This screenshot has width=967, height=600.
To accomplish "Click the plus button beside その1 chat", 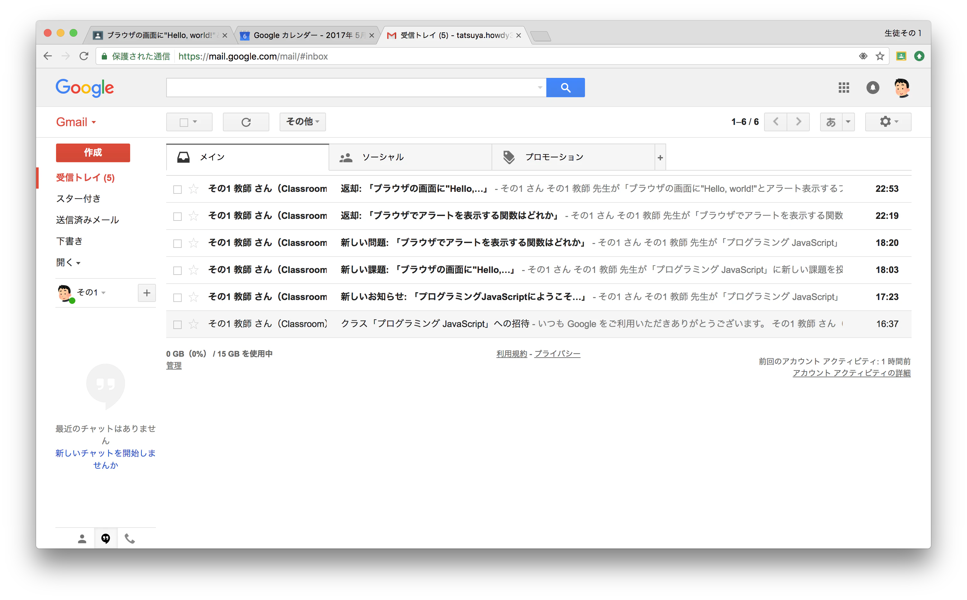I will coord(147,293).
